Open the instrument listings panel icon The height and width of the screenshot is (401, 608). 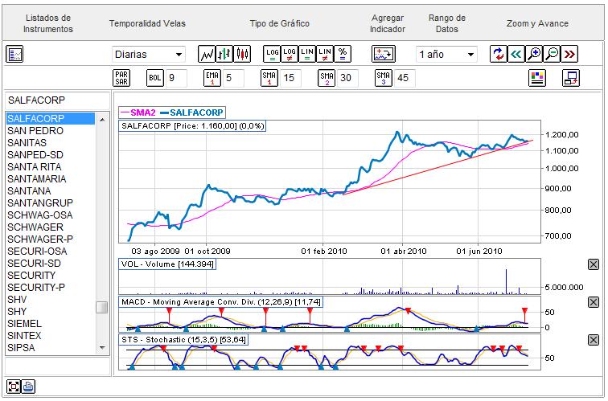(x=14, y=54)
